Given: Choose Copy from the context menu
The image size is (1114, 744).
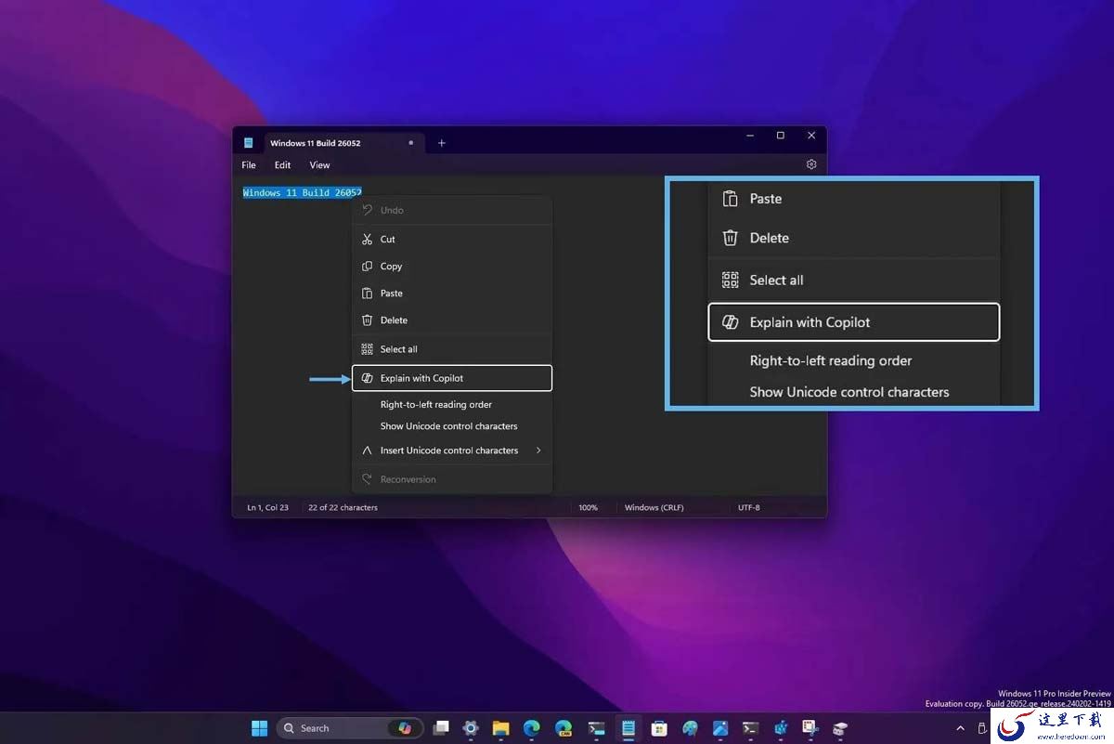Looking at the screenshot, I should coord(452,267).
